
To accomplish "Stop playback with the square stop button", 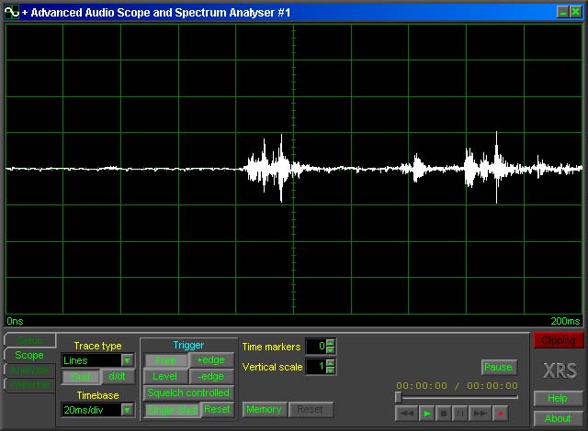I will tap(443, 414).
